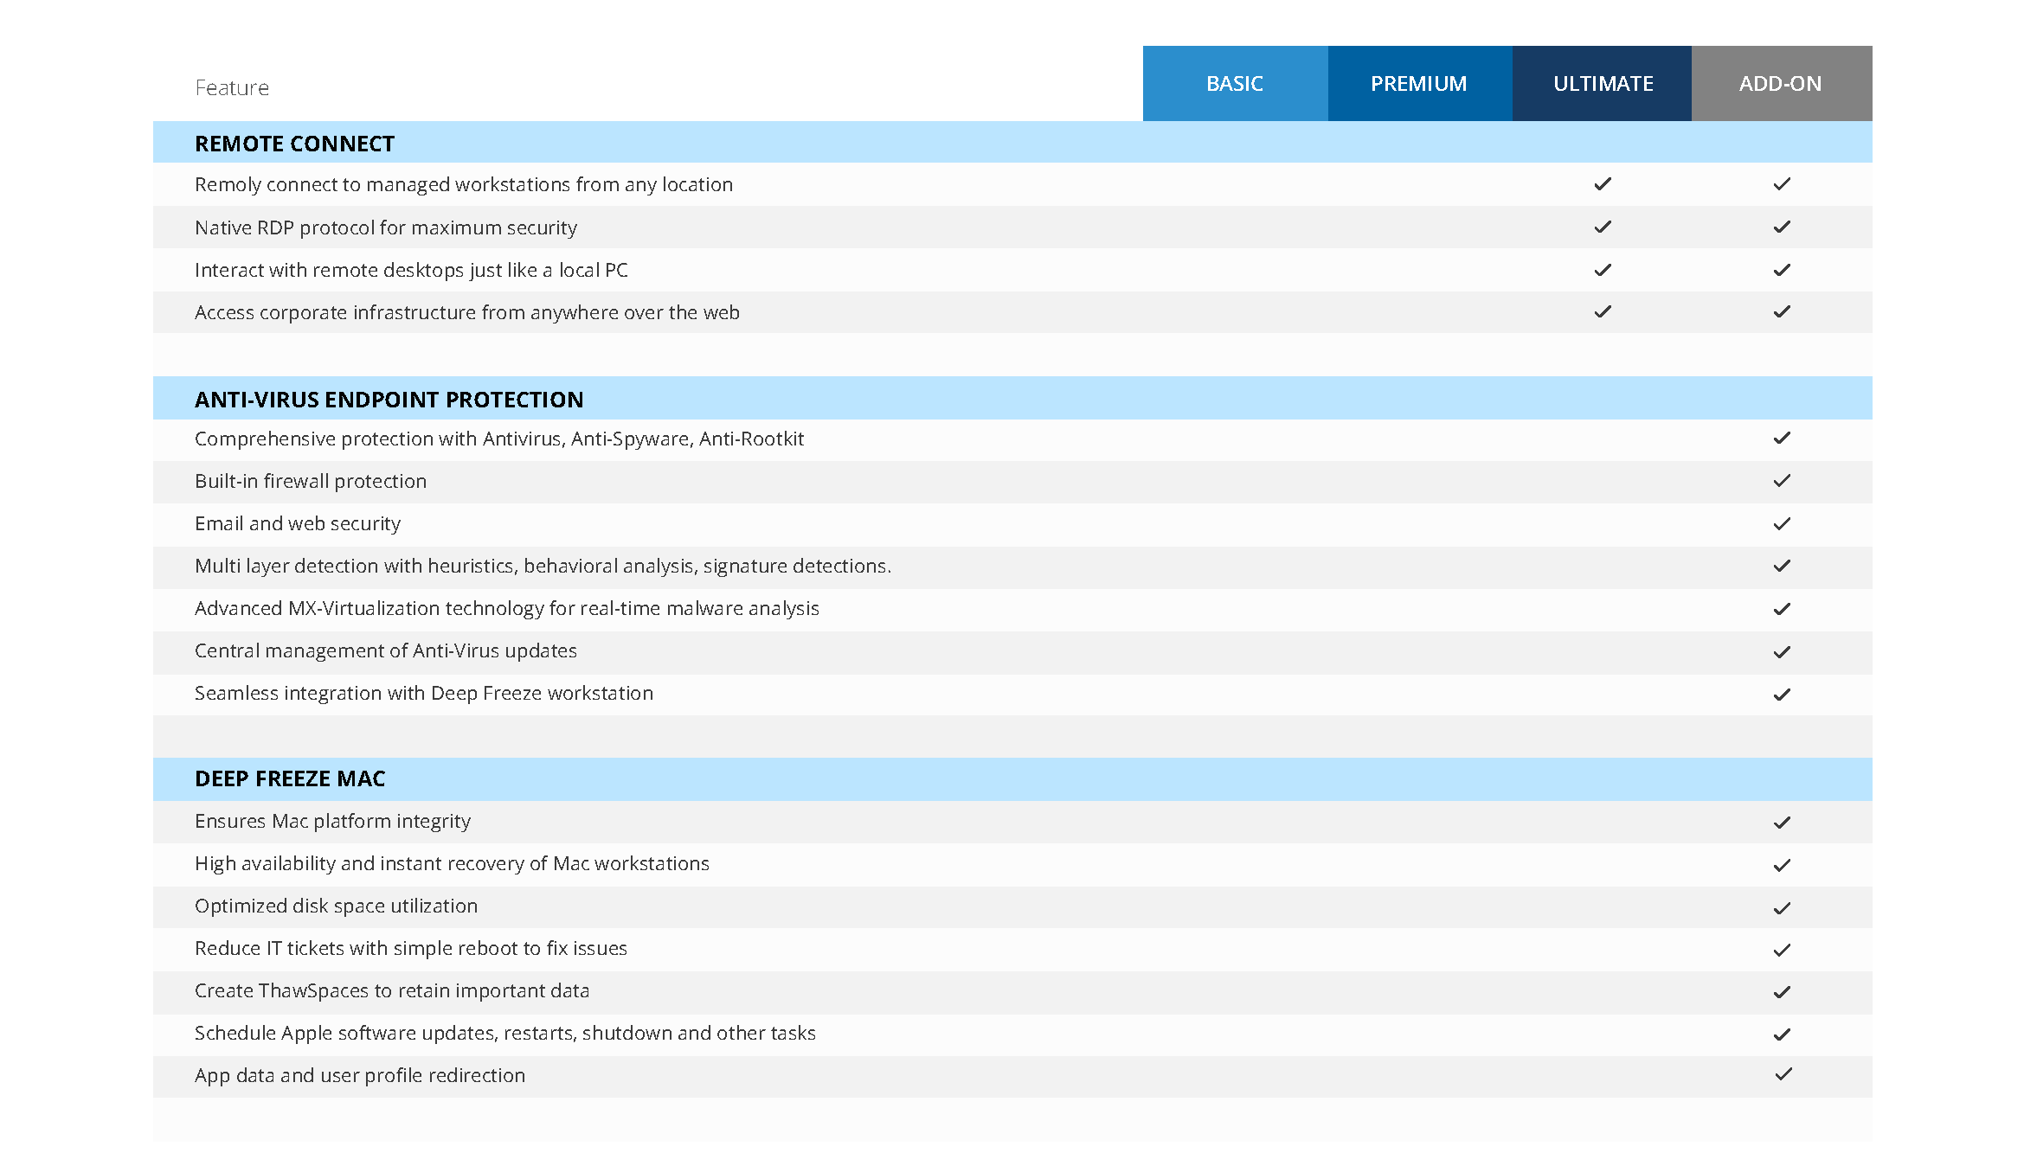
Task: Click Add-on checkmark for Built-in firewall protection
Action: tap(1781, 481)
